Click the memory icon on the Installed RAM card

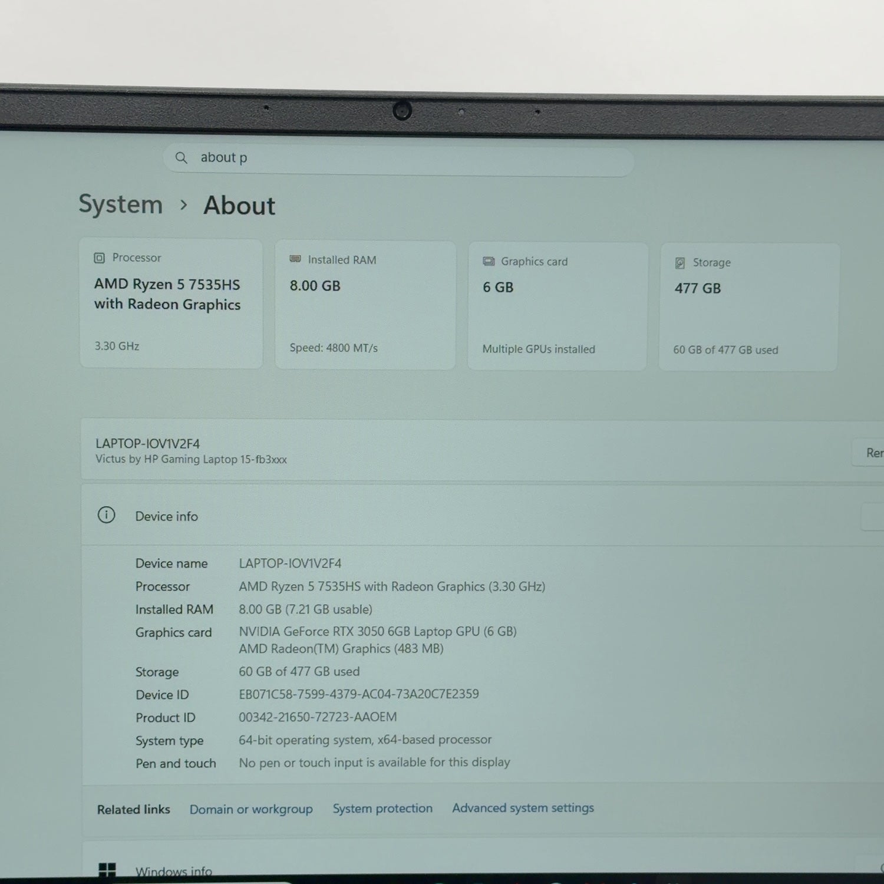[x=295, y=259]
